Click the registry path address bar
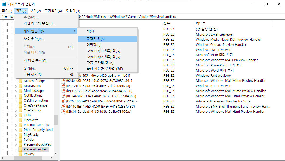This screenshot has height=161, width=285. [x=142, y=17]
